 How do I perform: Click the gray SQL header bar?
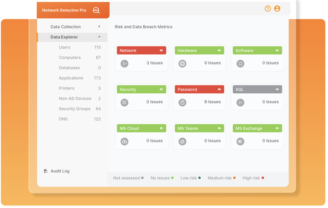click(x=257, y=89)
